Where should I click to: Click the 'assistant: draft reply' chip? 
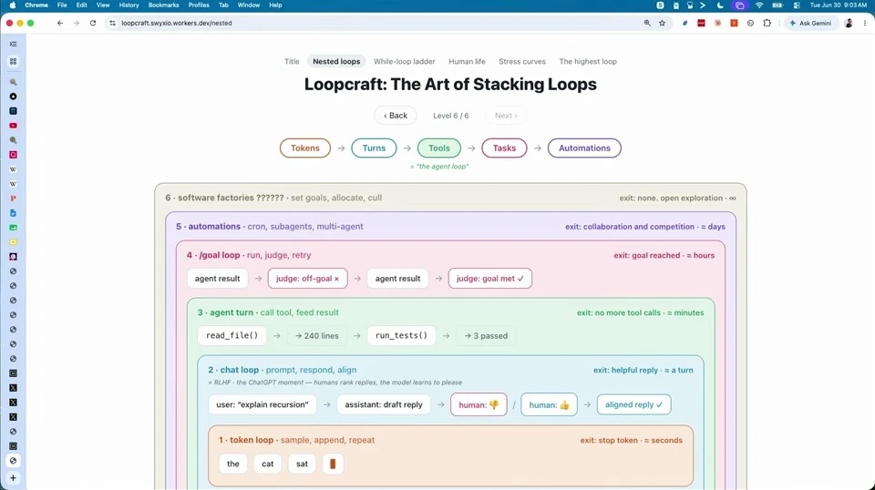point(384,404)
